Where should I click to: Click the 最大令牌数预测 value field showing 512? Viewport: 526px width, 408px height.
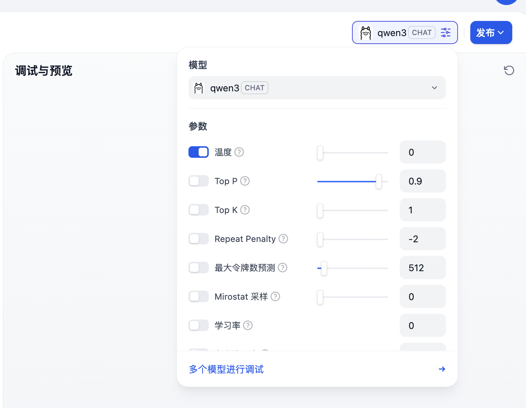423,268
